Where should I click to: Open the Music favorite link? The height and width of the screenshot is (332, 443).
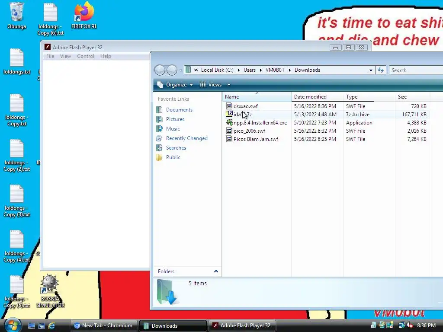coord(173,129)
